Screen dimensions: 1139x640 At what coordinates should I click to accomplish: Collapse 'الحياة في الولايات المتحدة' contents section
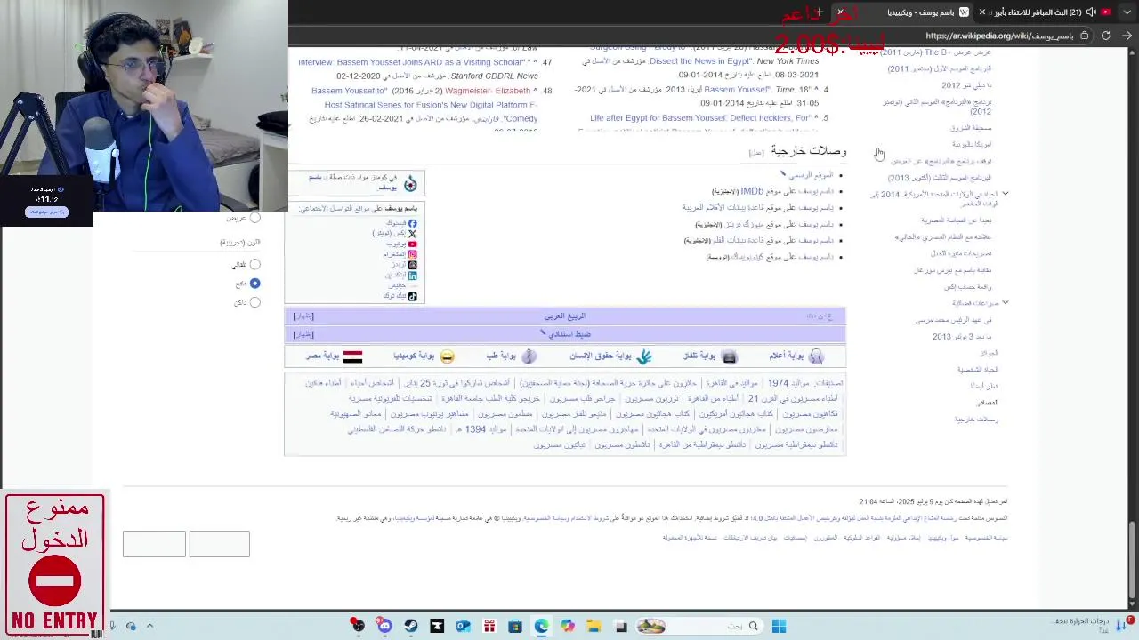(x=1005, y=194)
